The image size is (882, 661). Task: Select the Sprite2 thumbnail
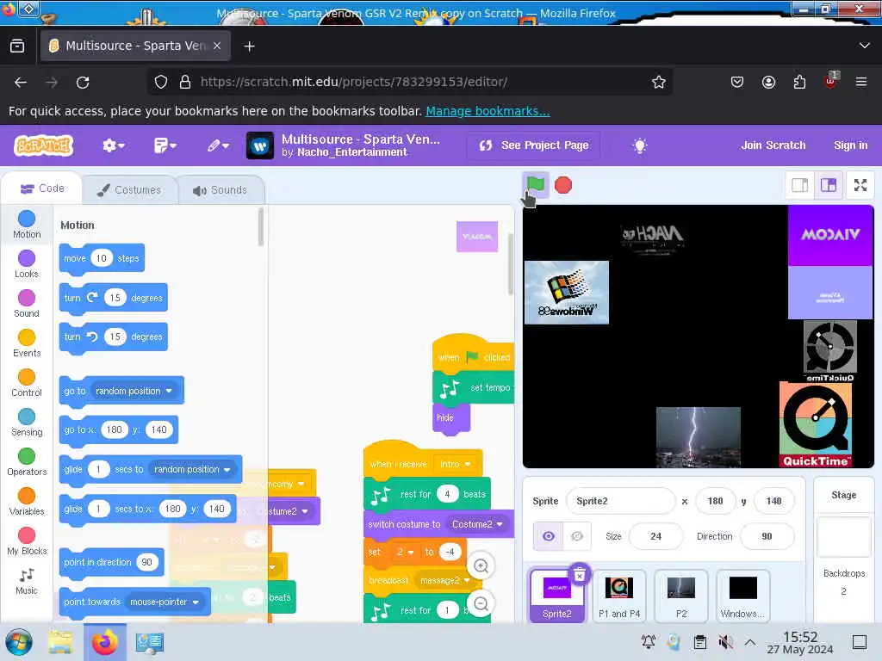click(x=557, y=596)
